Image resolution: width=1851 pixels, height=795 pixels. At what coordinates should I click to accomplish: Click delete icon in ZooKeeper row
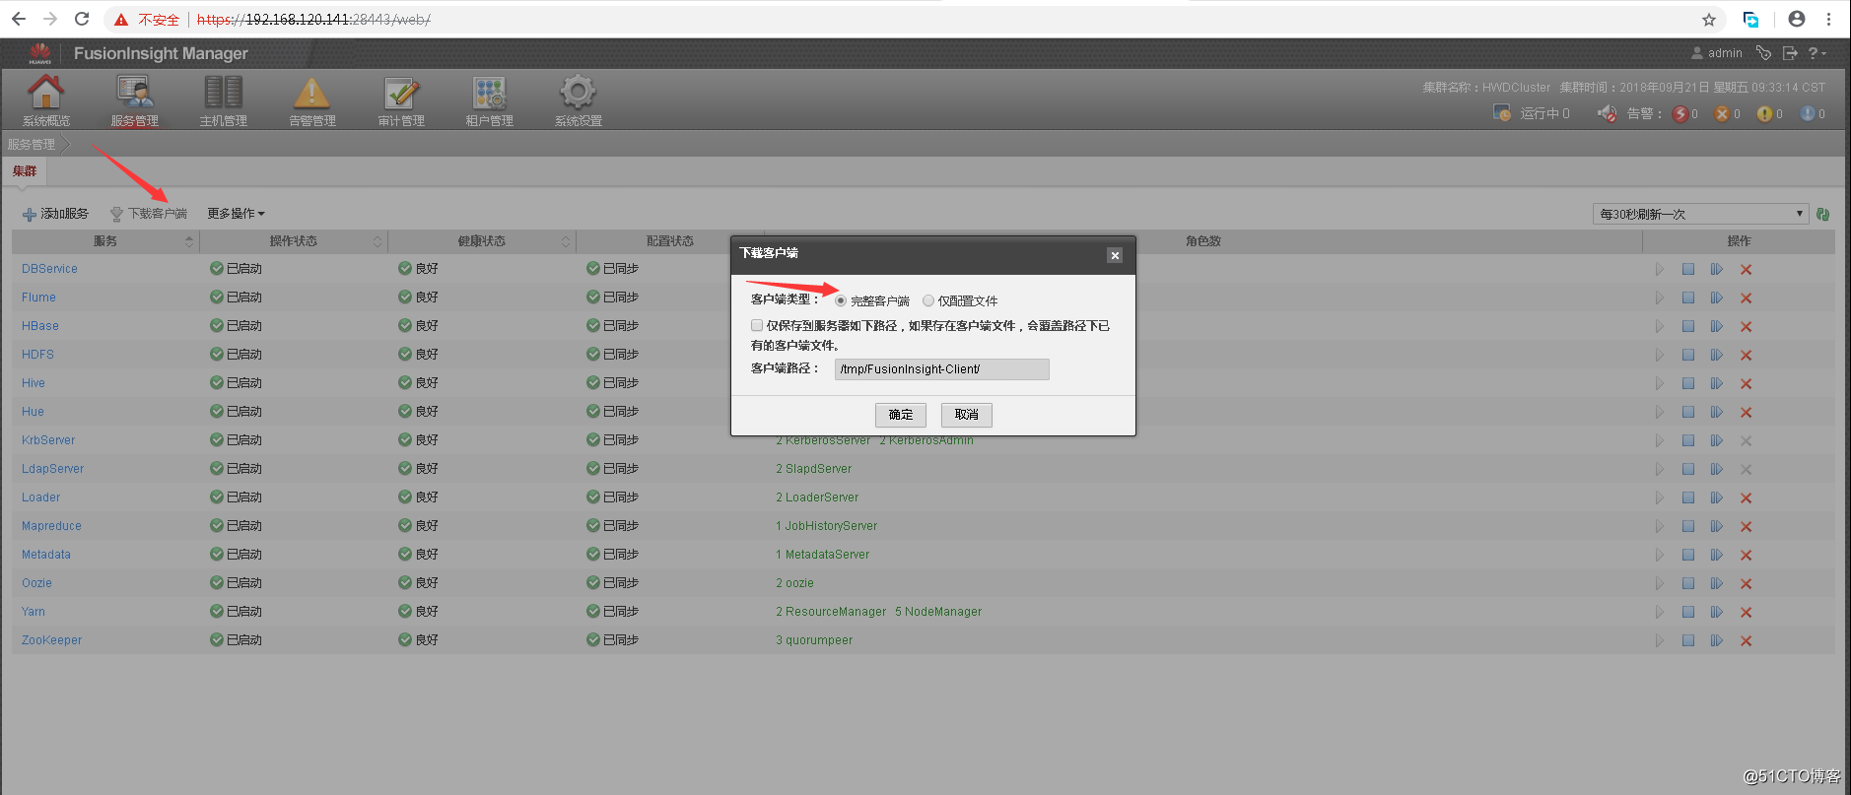[x=1747, y=640]
